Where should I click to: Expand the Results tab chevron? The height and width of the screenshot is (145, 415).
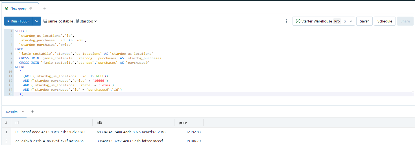[23, 112]
